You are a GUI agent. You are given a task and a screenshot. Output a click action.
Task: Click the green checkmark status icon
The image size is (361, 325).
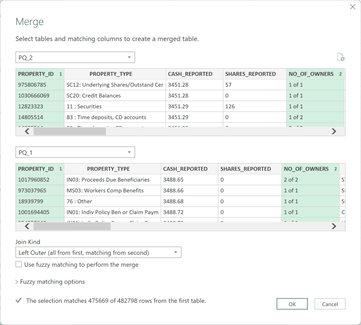(18, 301)
